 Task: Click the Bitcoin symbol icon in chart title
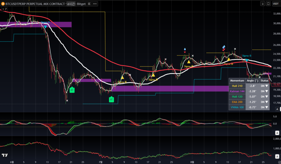coord(3,4)
